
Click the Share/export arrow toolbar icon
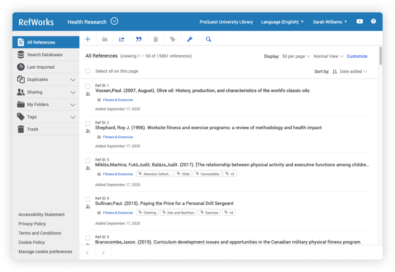pyautogui.click(x=122, y=39)
